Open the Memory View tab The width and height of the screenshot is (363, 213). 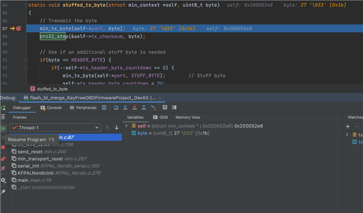188,117
